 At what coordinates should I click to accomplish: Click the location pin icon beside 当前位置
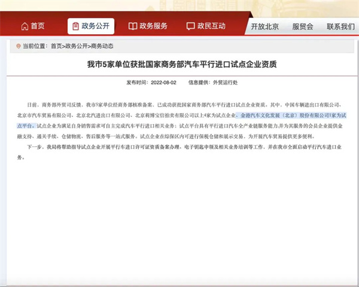18,46
